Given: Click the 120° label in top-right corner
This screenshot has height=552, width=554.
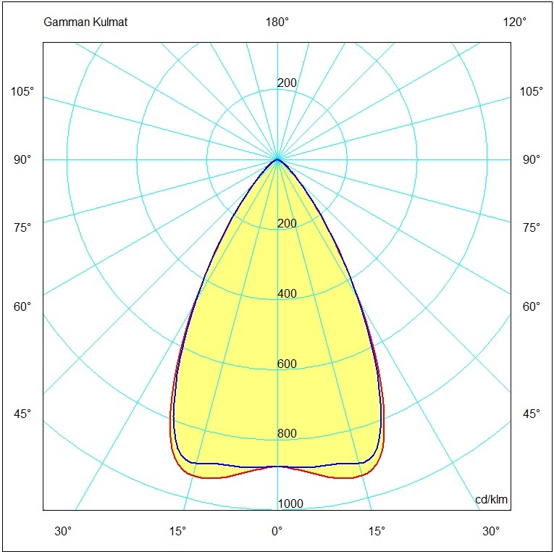Looking at the screenshot, I should 514,22.
